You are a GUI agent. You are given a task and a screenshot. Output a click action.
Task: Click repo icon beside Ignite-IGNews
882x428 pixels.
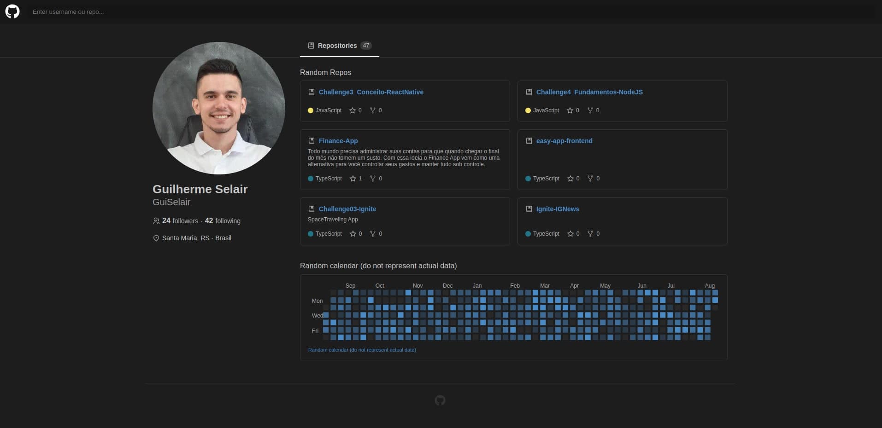529,209
